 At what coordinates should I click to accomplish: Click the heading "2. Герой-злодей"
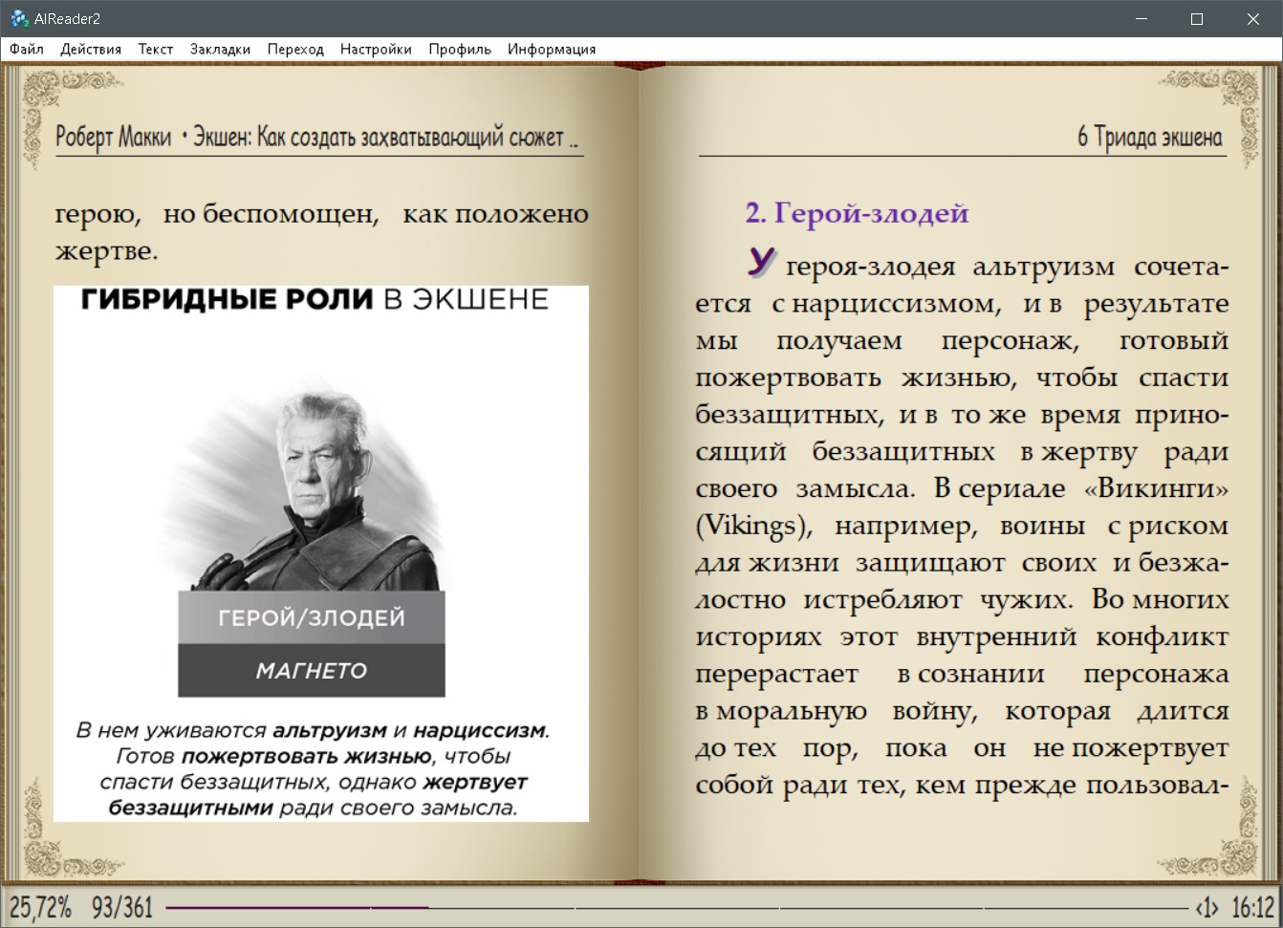857,213
